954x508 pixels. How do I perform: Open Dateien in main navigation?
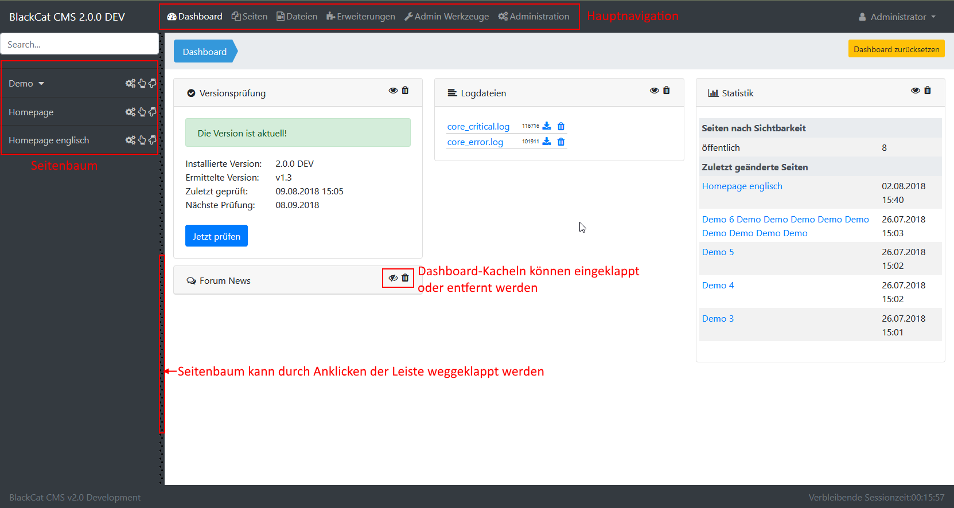297,17
